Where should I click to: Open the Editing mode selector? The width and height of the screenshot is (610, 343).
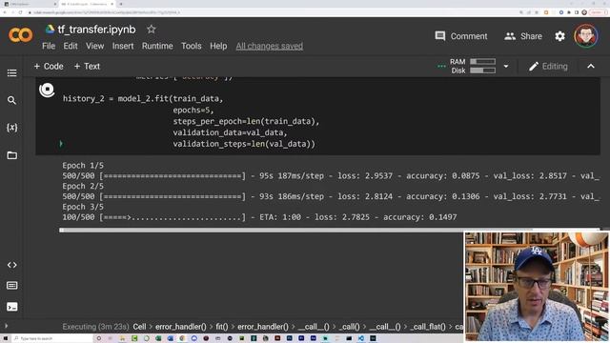[548, 67]
